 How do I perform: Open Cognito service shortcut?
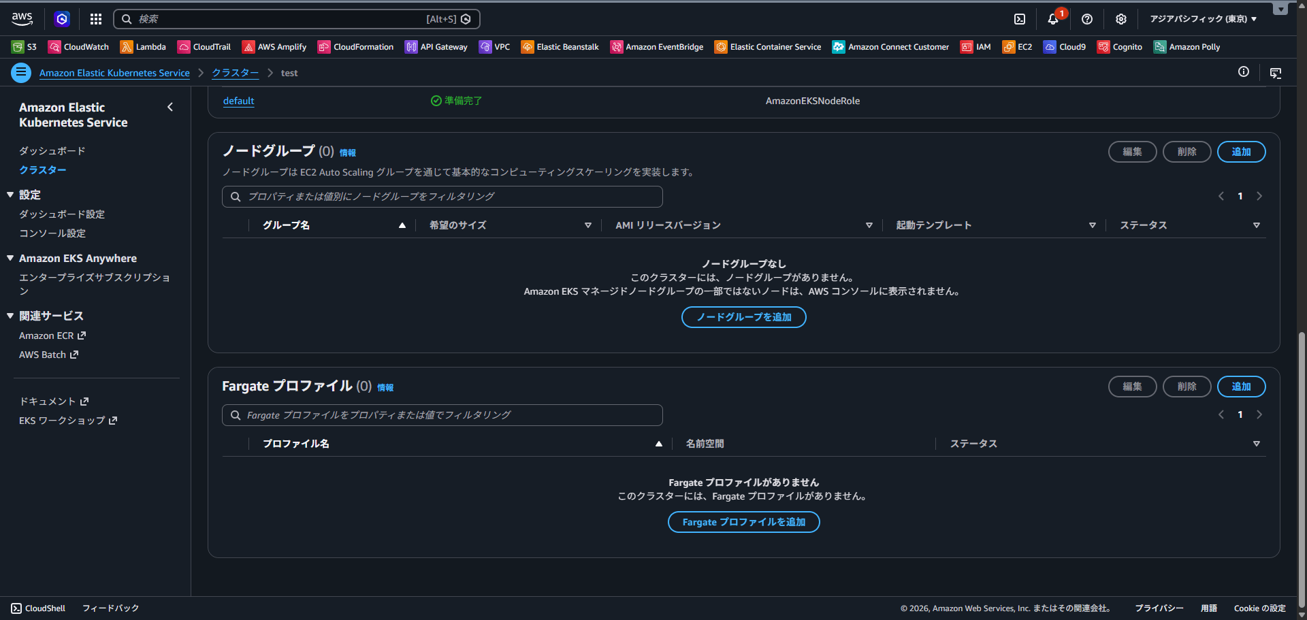click(x=1120, y=47)
